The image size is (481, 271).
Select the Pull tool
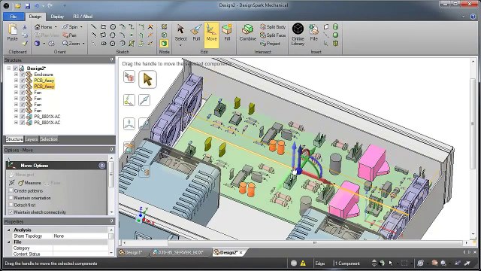pos(196,33)
